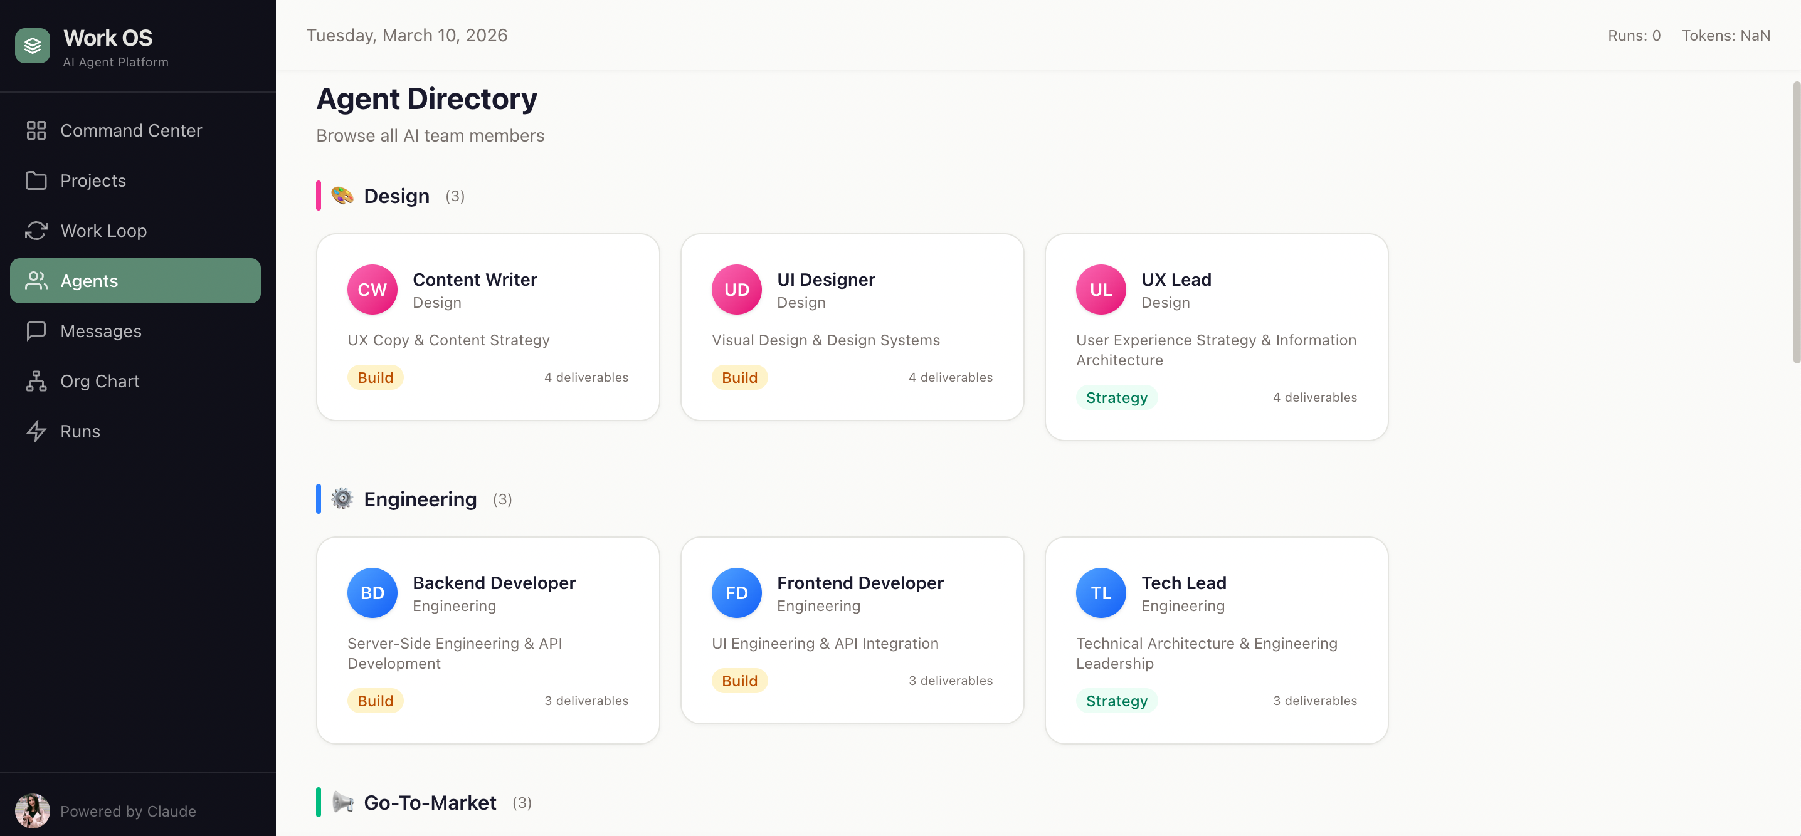
Task: Click the Design palette icon
Action: 342,196
